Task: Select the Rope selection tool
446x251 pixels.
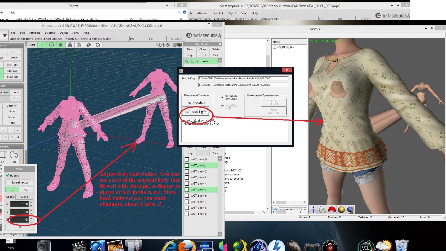Action: tap(14, 157)
